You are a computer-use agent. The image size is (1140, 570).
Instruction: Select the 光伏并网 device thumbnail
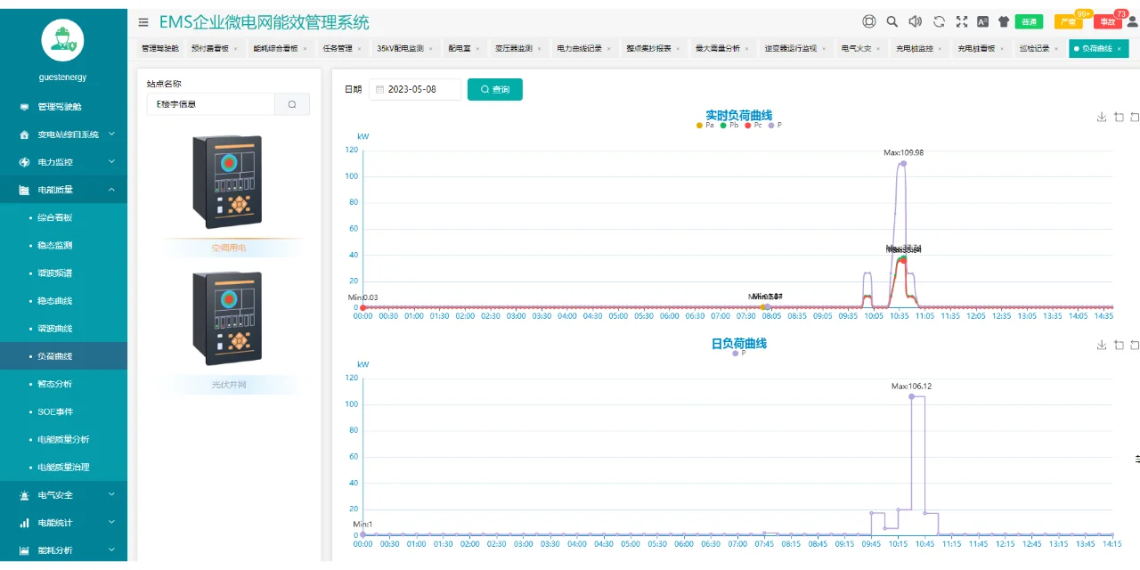coord(227,318)
